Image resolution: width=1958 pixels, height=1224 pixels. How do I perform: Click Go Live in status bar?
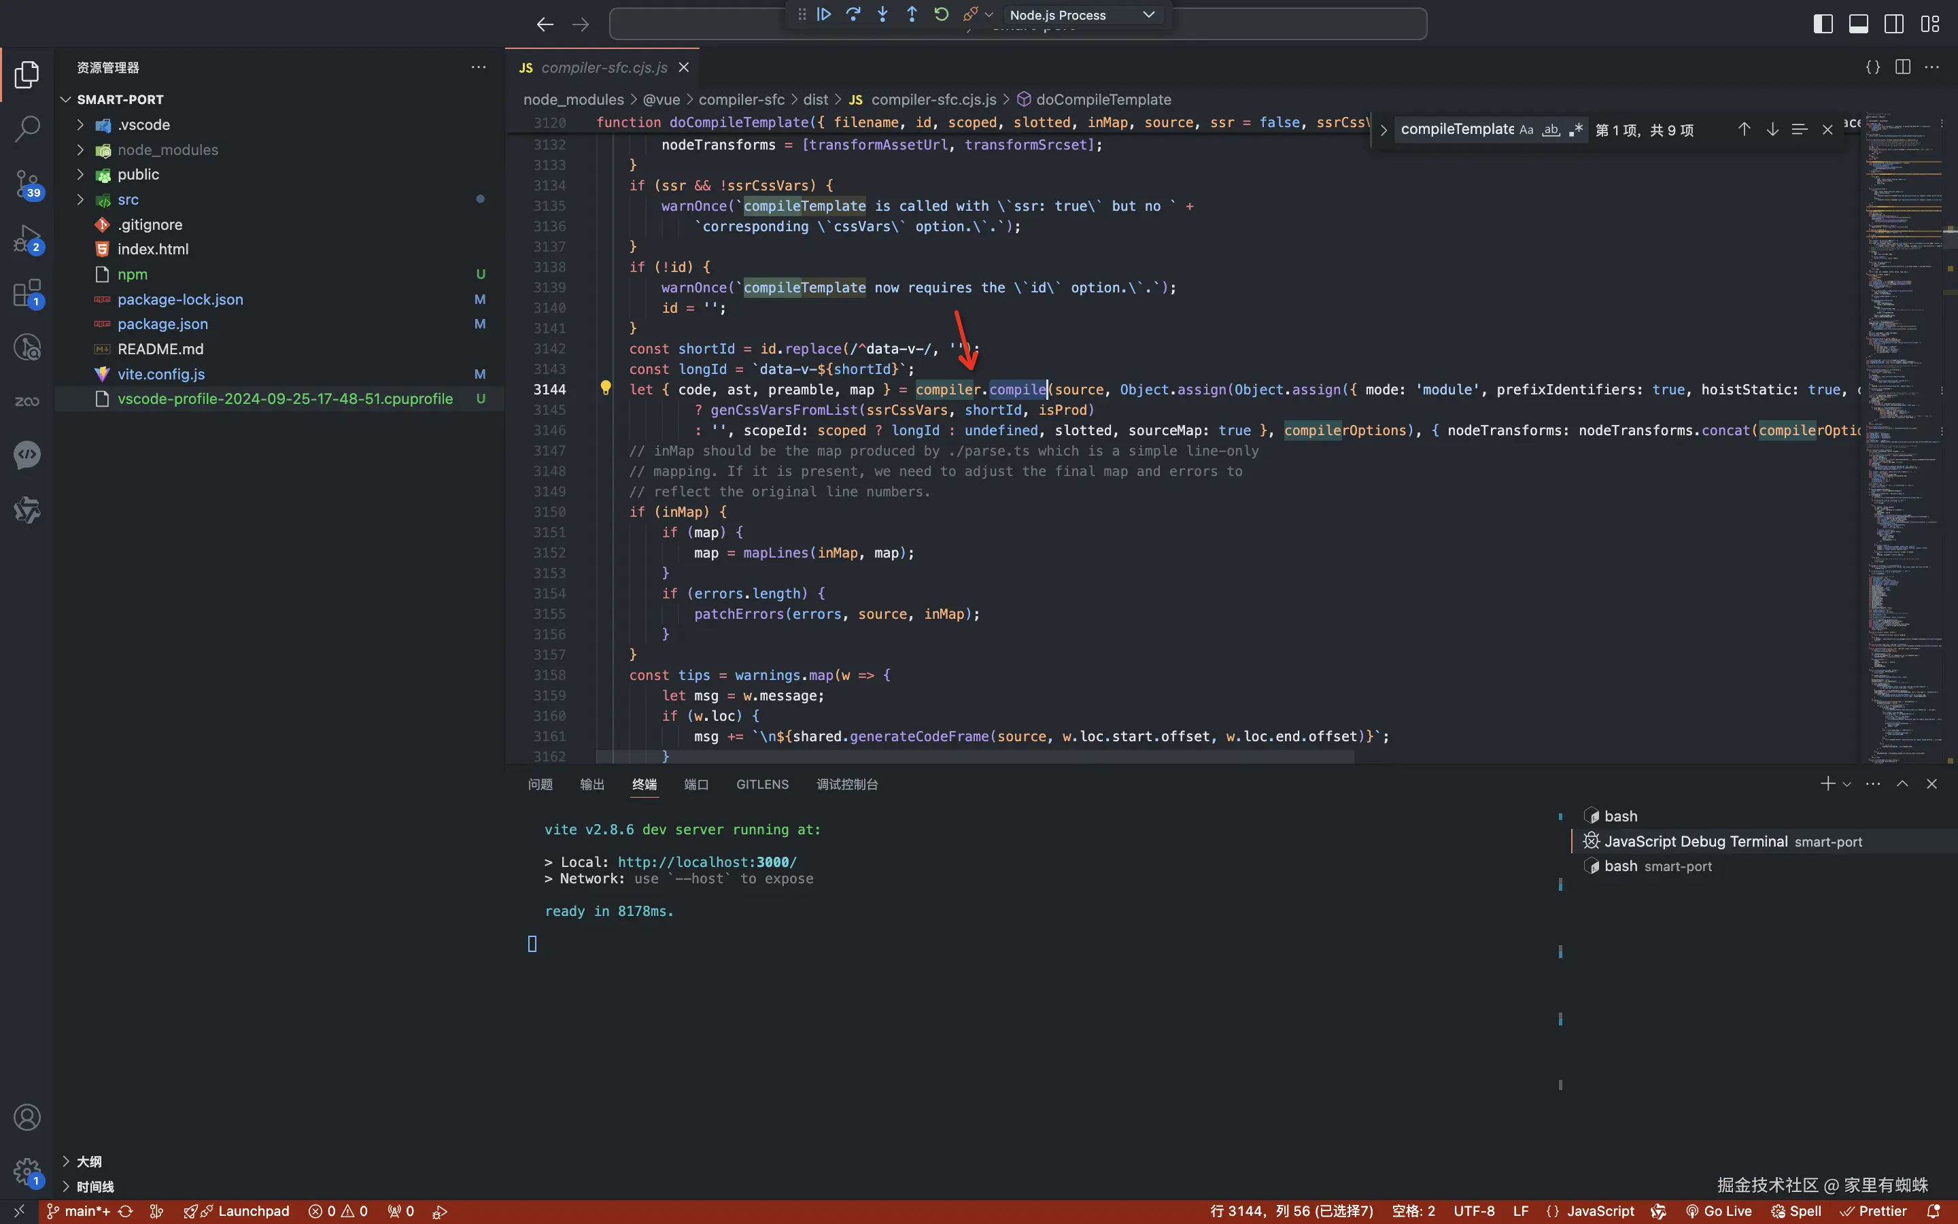pos(1719,1211)
